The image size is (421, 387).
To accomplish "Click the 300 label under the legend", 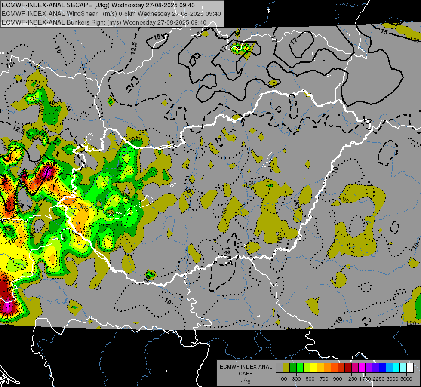I will click(x=296, y=379).
